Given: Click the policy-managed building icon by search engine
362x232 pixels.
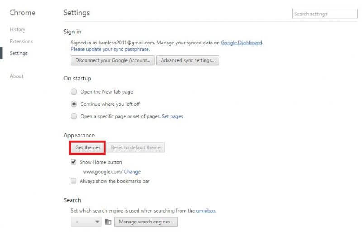Looking at the screenshot, I should (x=108, y=222).
